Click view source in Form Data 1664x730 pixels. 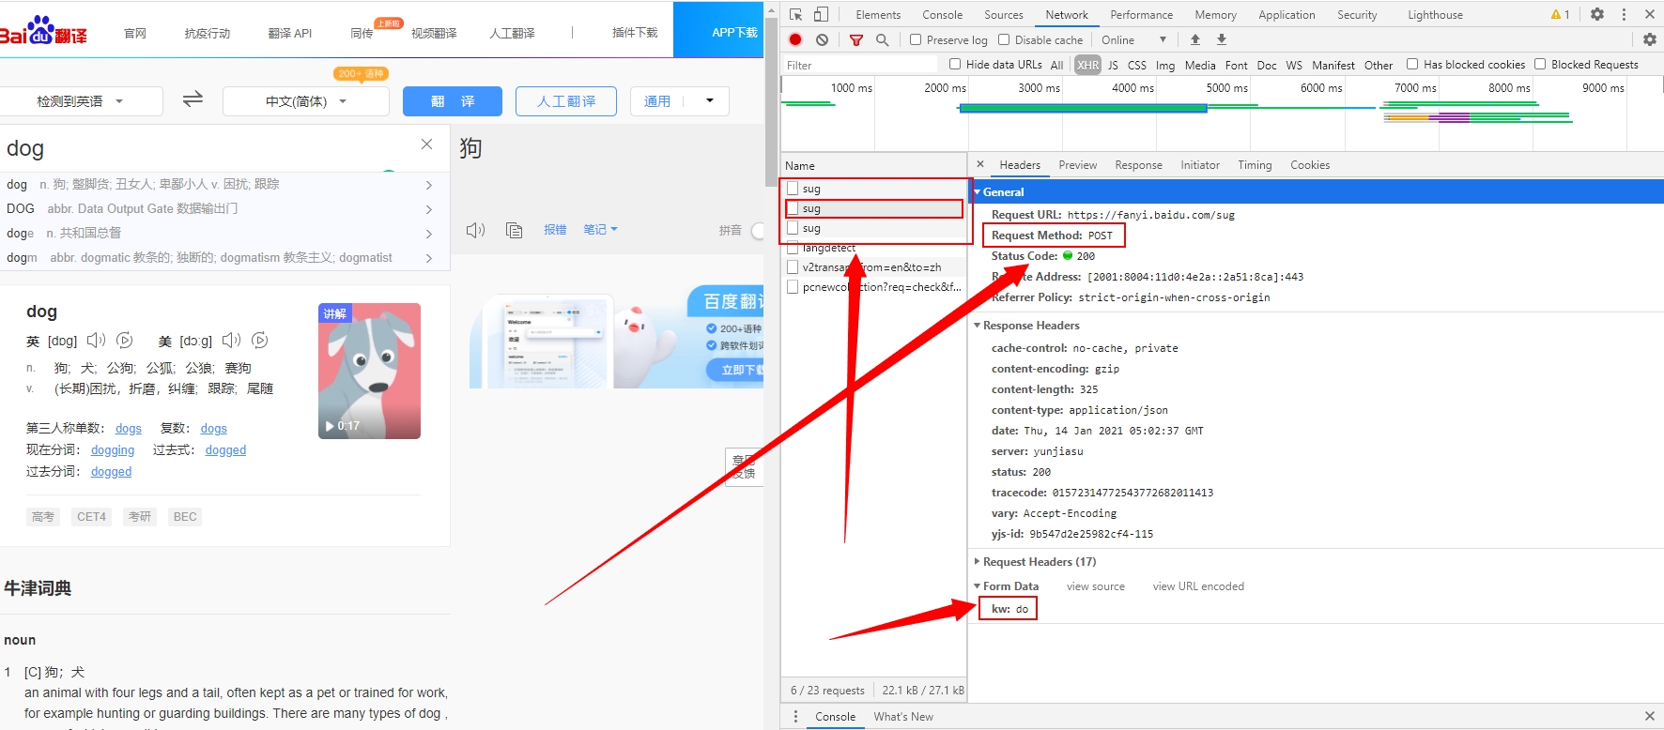1095,586
